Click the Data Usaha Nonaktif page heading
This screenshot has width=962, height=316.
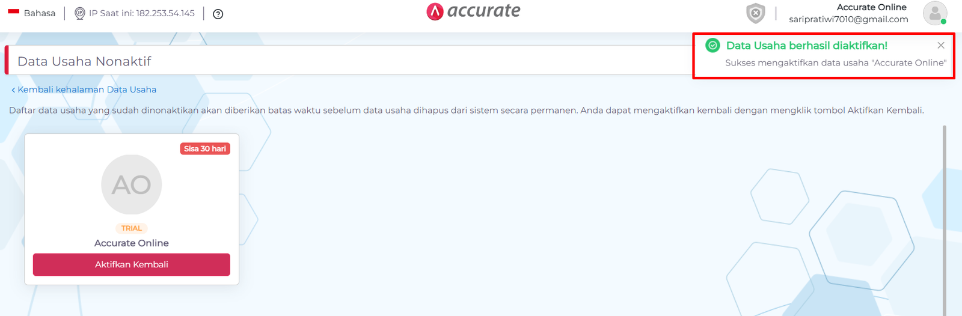[84, 61]
